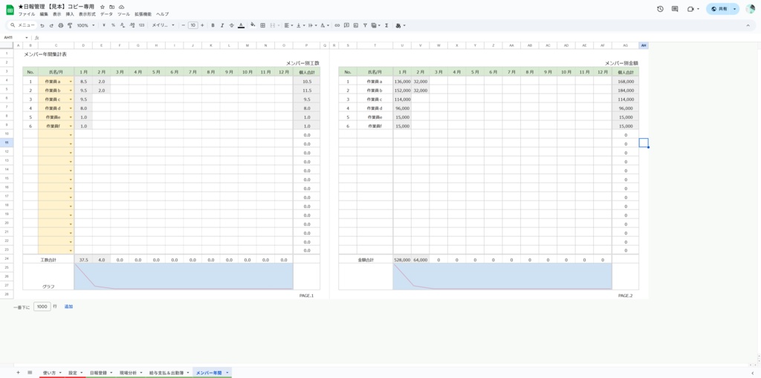Open the ヘルプ menu

162,15
